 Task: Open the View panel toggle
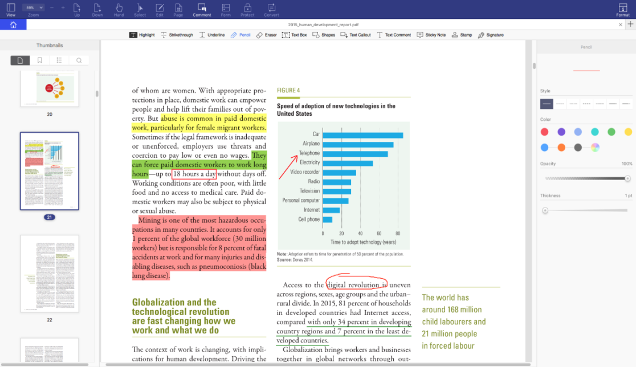coord(11,10)
